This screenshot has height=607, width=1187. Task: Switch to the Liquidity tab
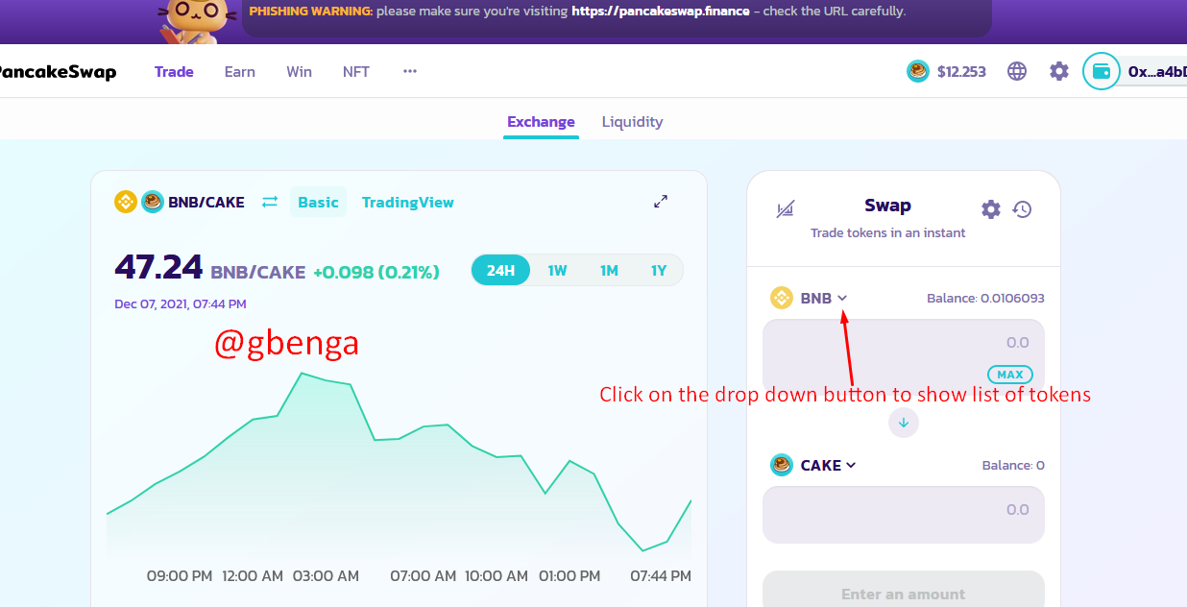point(632,122)
